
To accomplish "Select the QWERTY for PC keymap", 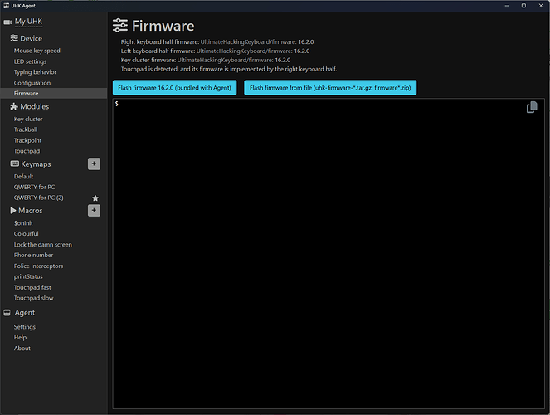I will click(34, 187).
